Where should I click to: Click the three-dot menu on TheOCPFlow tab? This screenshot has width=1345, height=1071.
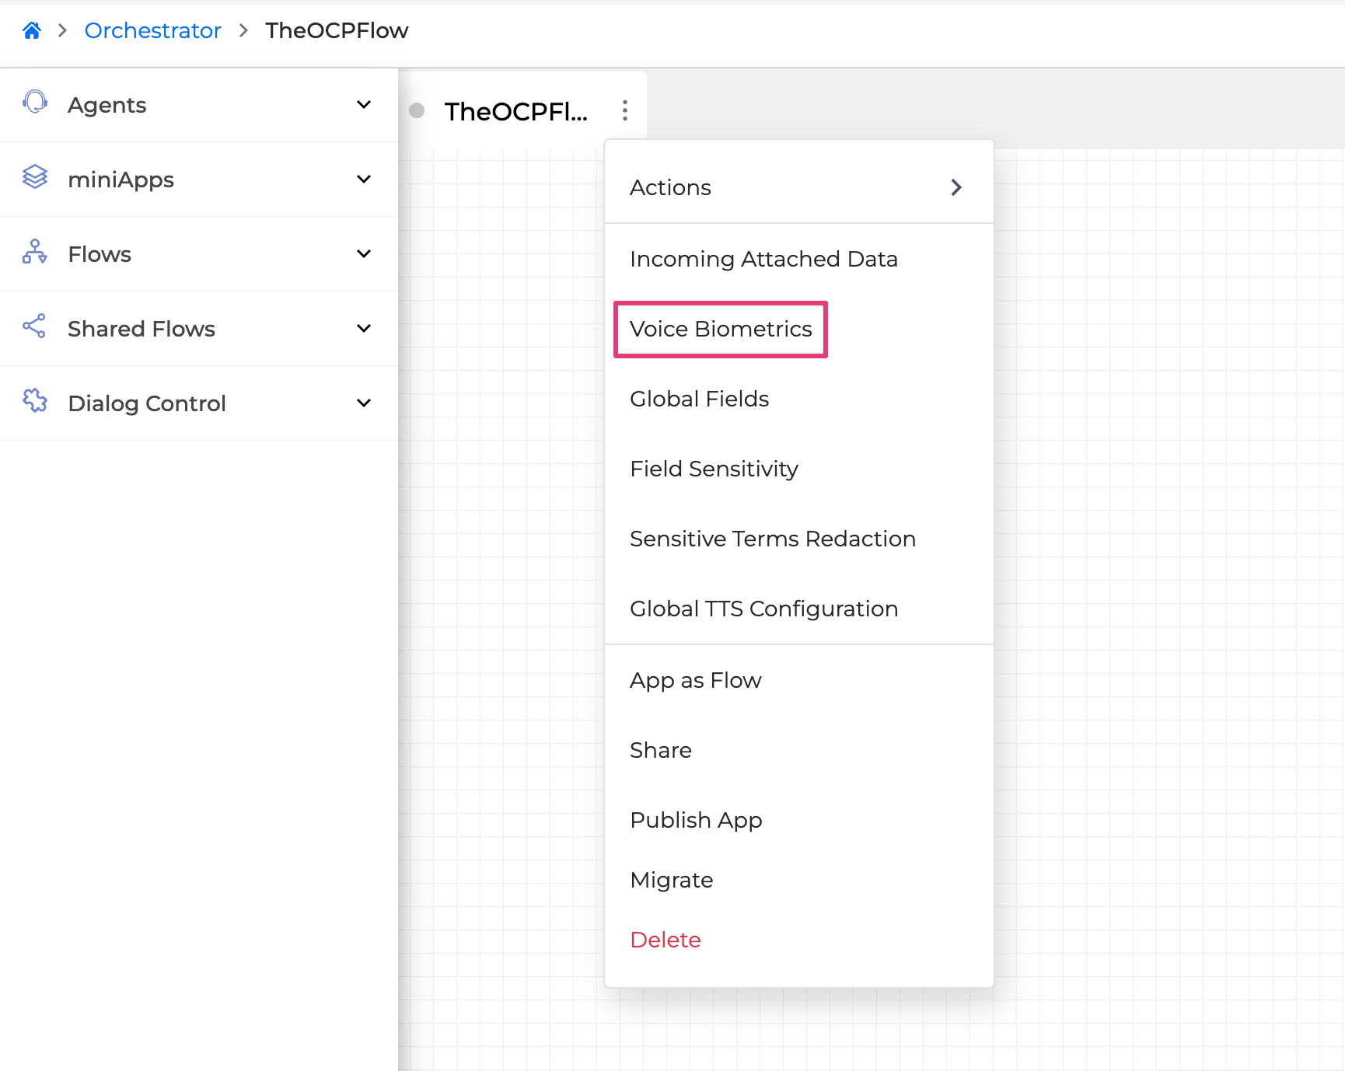pyautogui.click(x=625, y=110)
